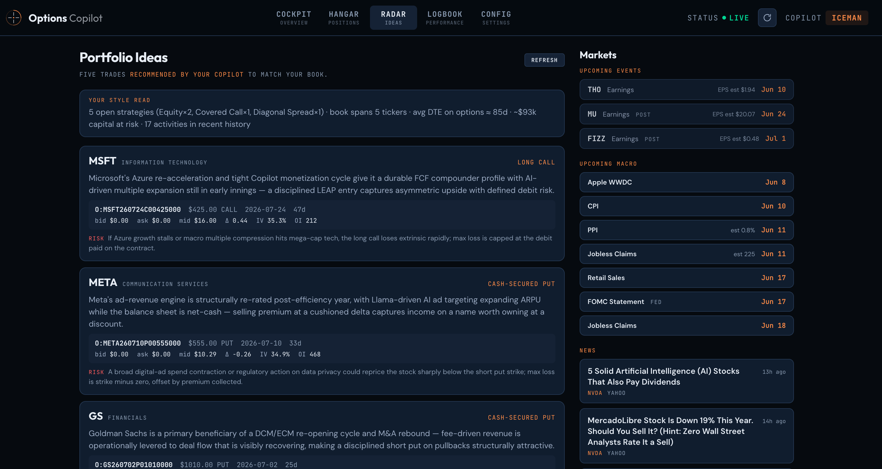Screen dimensions: 882x469
Task: Click the circular refresh icon next to LIVE
Action: click(x=767, y=18)
